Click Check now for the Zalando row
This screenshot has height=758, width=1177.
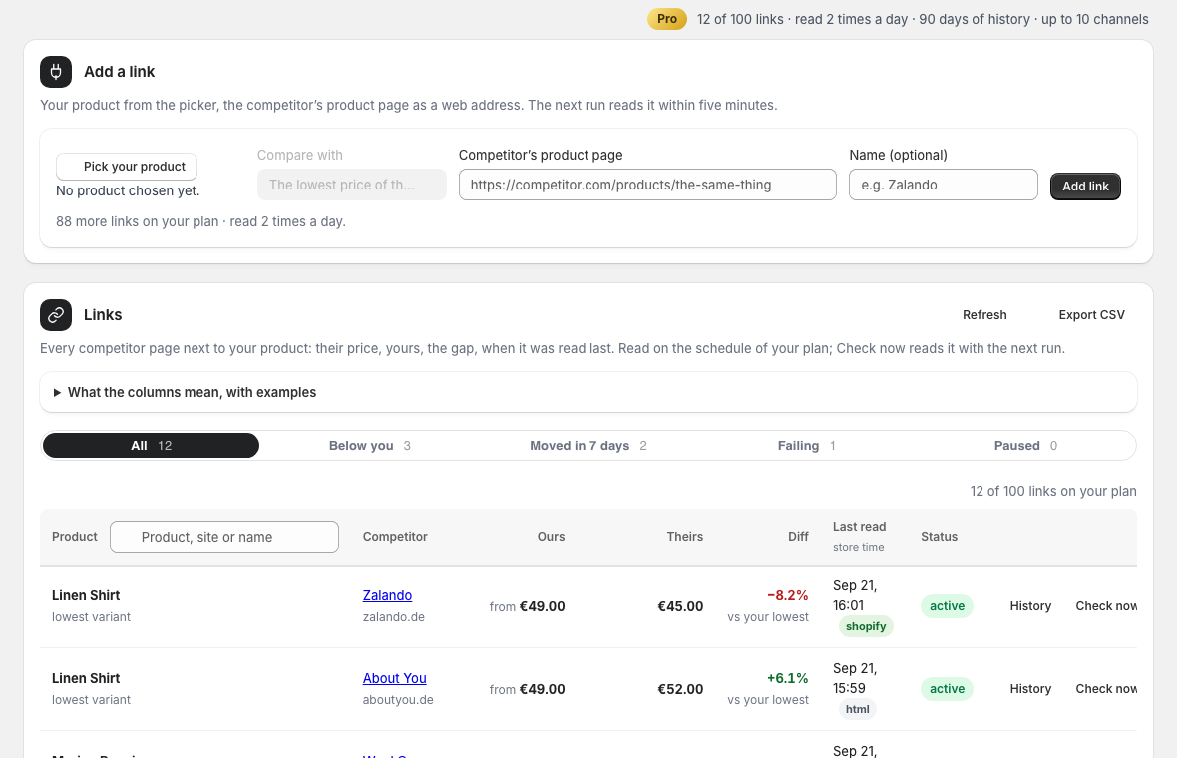[1106, 606]
